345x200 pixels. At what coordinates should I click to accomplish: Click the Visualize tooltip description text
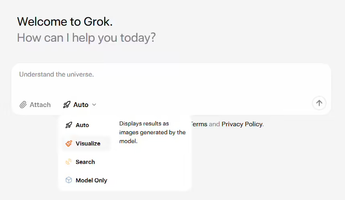(152, 132)
